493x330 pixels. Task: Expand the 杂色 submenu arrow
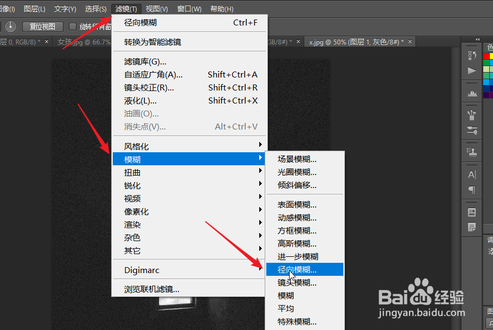click(x=260, y=236)
